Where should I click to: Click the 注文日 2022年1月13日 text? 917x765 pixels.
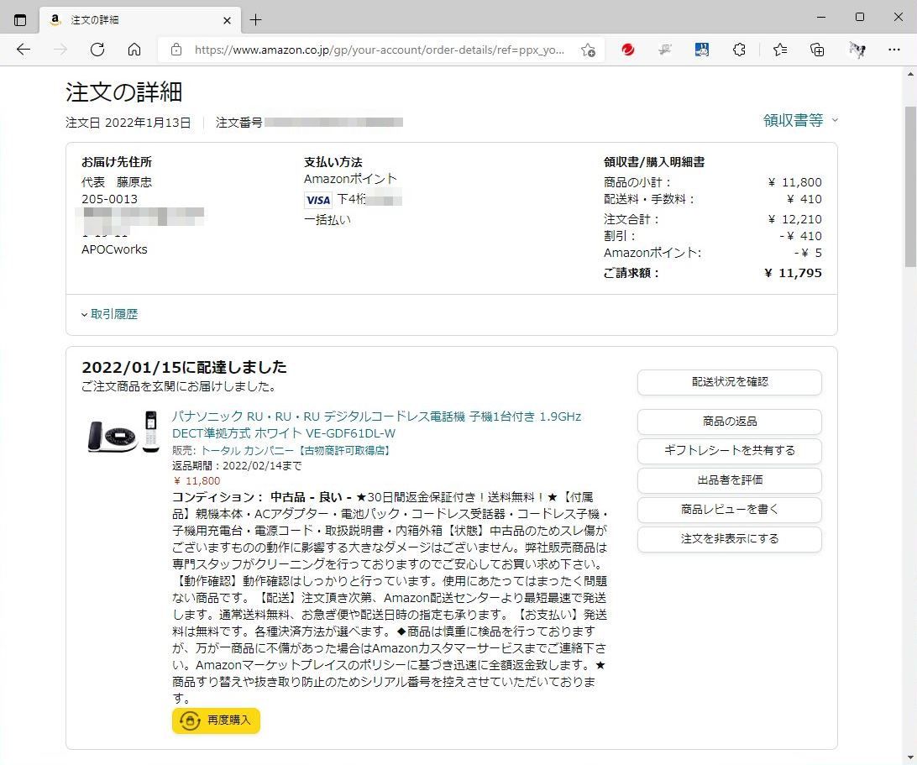click(128, 123)
